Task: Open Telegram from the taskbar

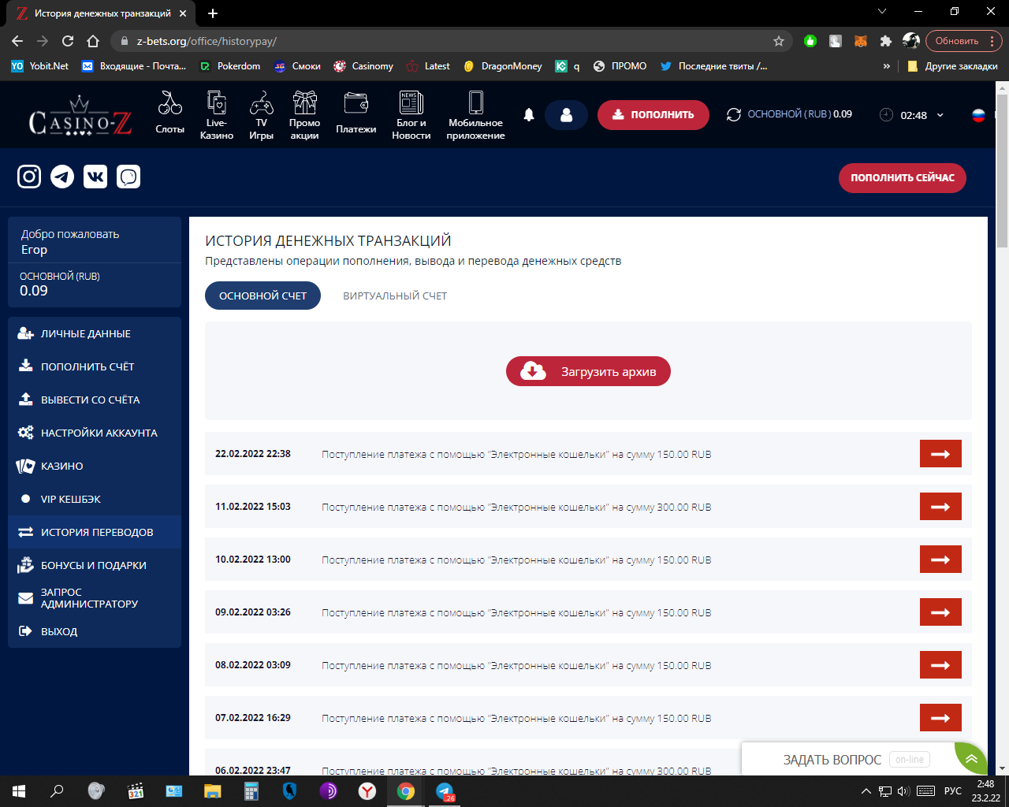Action: [445, 791]
